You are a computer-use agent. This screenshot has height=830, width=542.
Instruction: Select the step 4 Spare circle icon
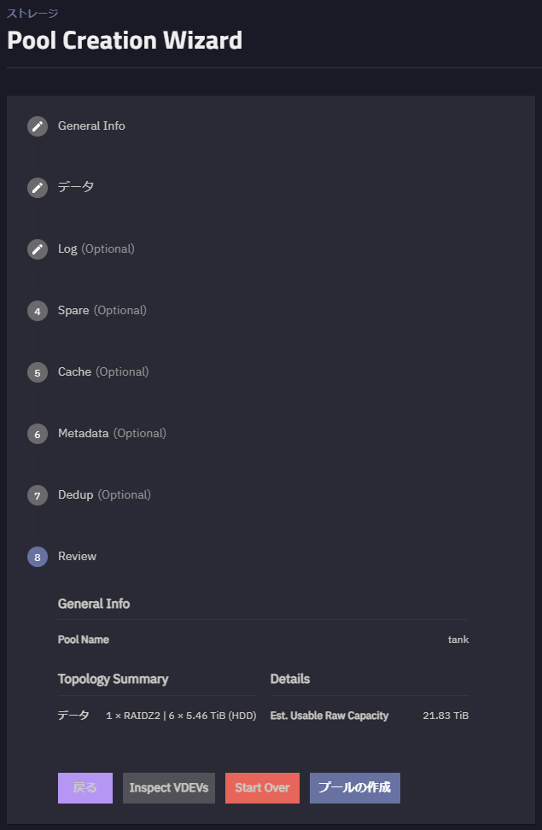38,311
